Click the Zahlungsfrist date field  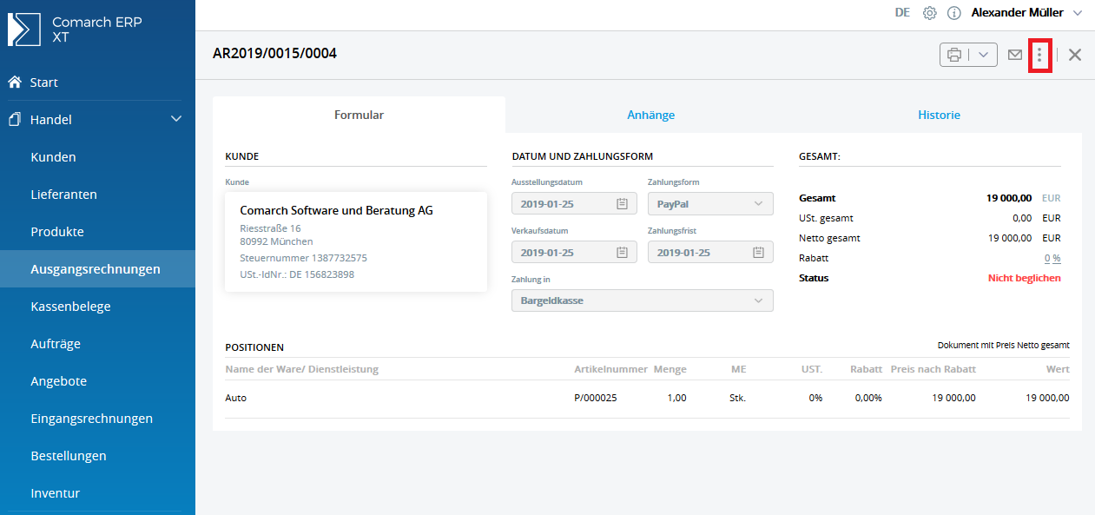[x=710, y=253]
